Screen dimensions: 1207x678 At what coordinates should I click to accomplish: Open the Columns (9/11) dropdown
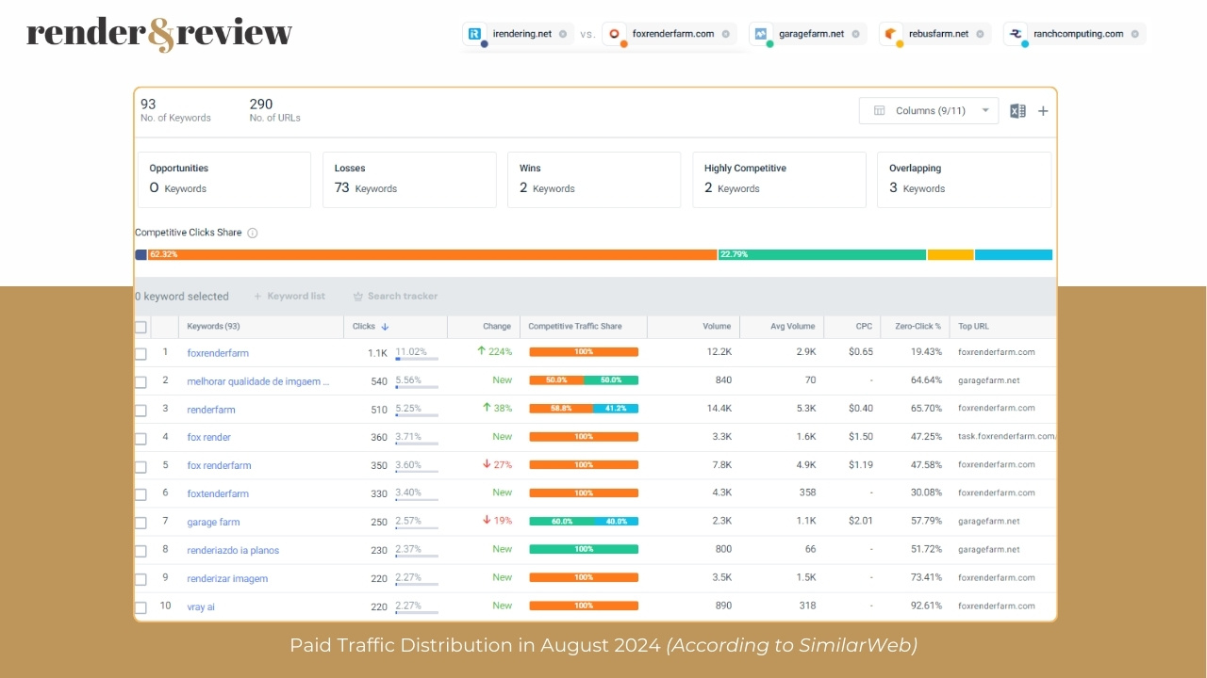[929, 110]
